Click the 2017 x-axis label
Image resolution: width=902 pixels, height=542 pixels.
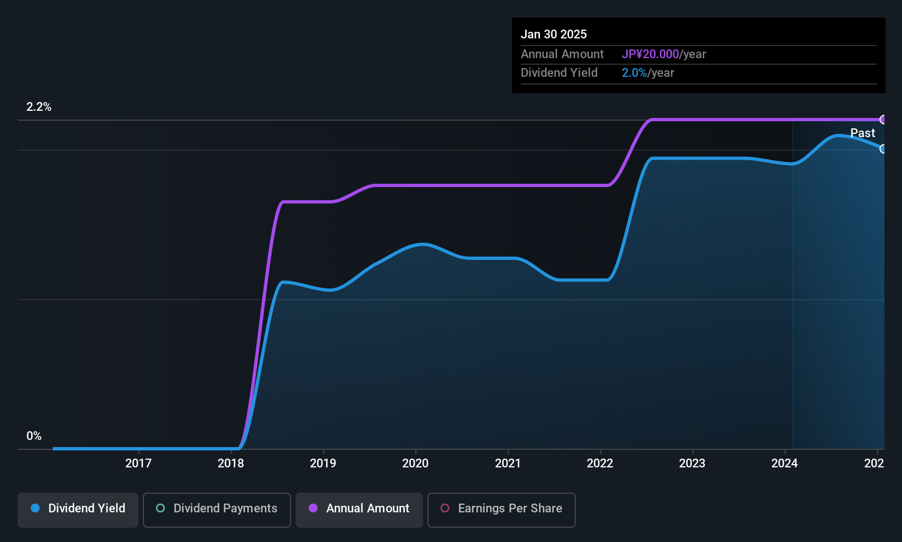click(x=138, y=464)
